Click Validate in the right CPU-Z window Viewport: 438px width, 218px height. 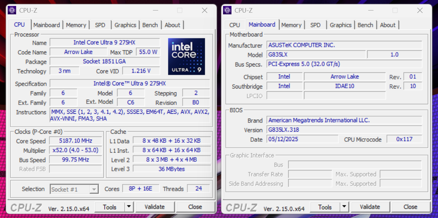pos(370,207)
